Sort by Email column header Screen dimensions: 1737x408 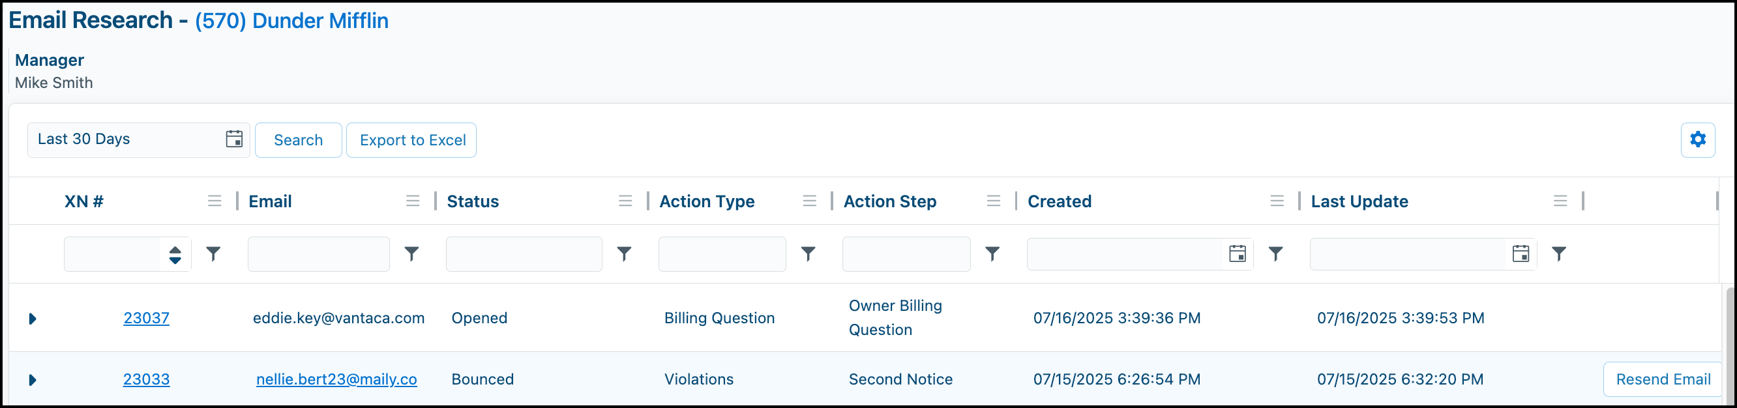[x=270, y=201]
